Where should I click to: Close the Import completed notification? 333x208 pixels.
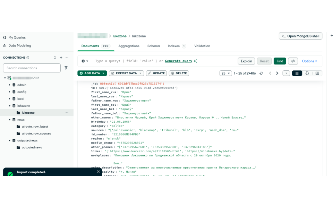pyautogui.click(x=98, y=172)
